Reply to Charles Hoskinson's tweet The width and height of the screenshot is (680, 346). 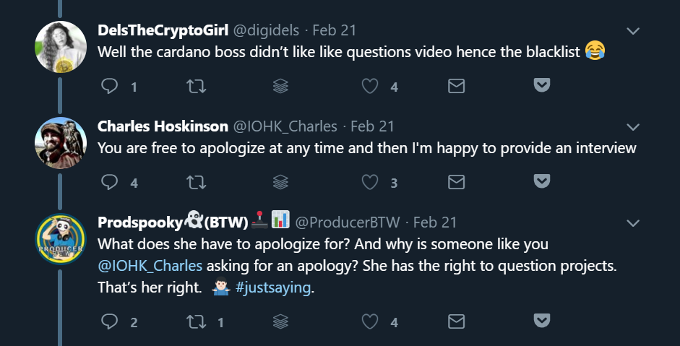110,182
